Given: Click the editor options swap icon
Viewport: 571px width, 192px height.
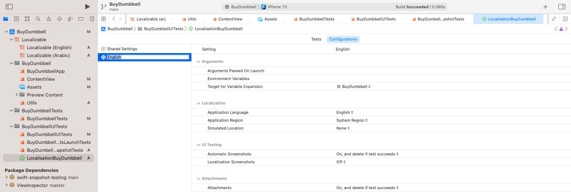Looking at the screenshot, I should [554, 19].
